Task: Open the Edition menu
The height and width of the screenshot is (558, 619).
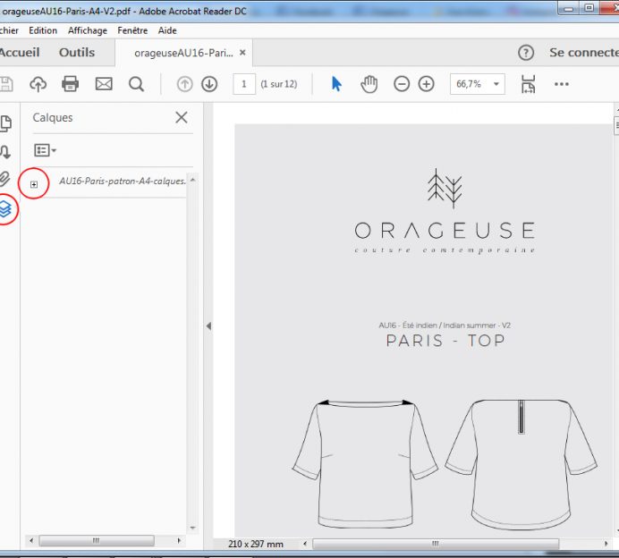Action: coord(43,30)
